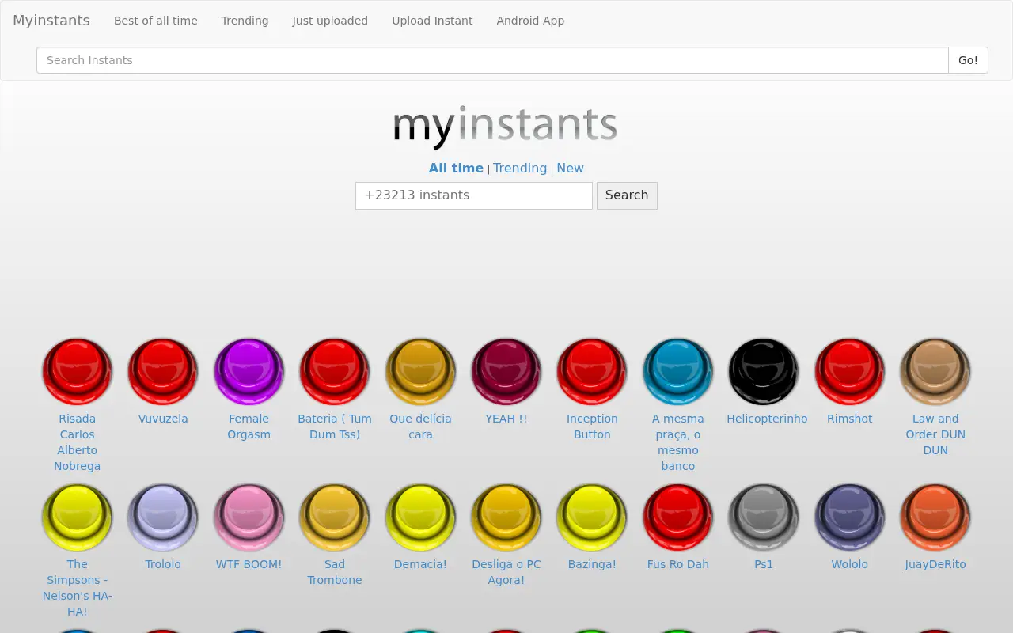This screenshot has height=633, width=1013.
Task: Play the lavender Trololo button
Action: click(163, 517)
